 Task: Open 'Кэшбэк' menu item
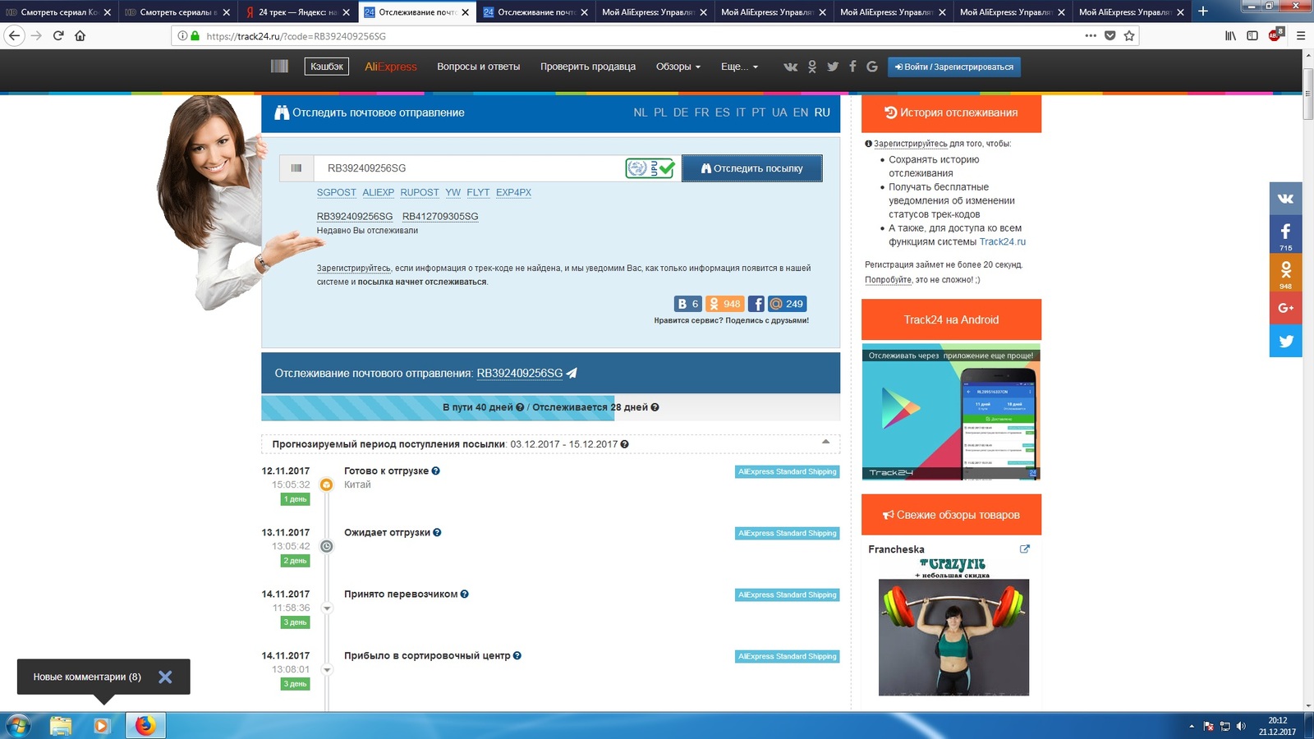pyautogui.click(x=327, y=67)
